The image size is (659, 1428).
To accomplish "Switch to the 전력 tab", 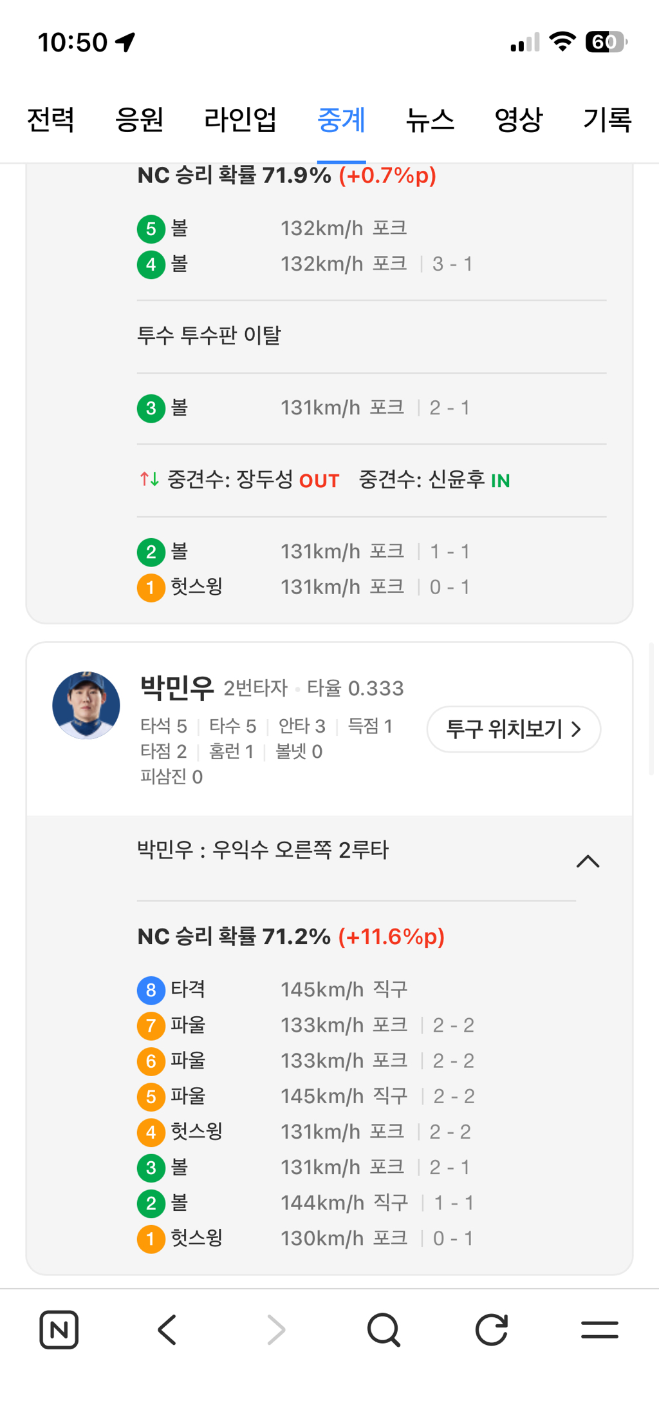I will tap(51, 120).
